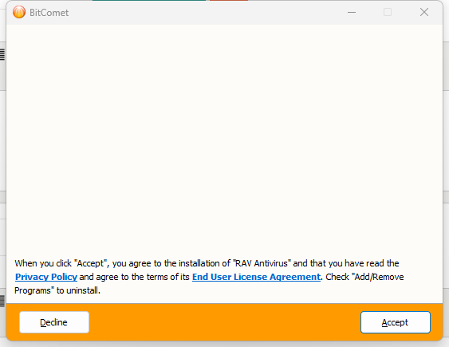The image size is (449, 347).
Task: Open the End User License Agreement link
Action: (x=256, y=277)
